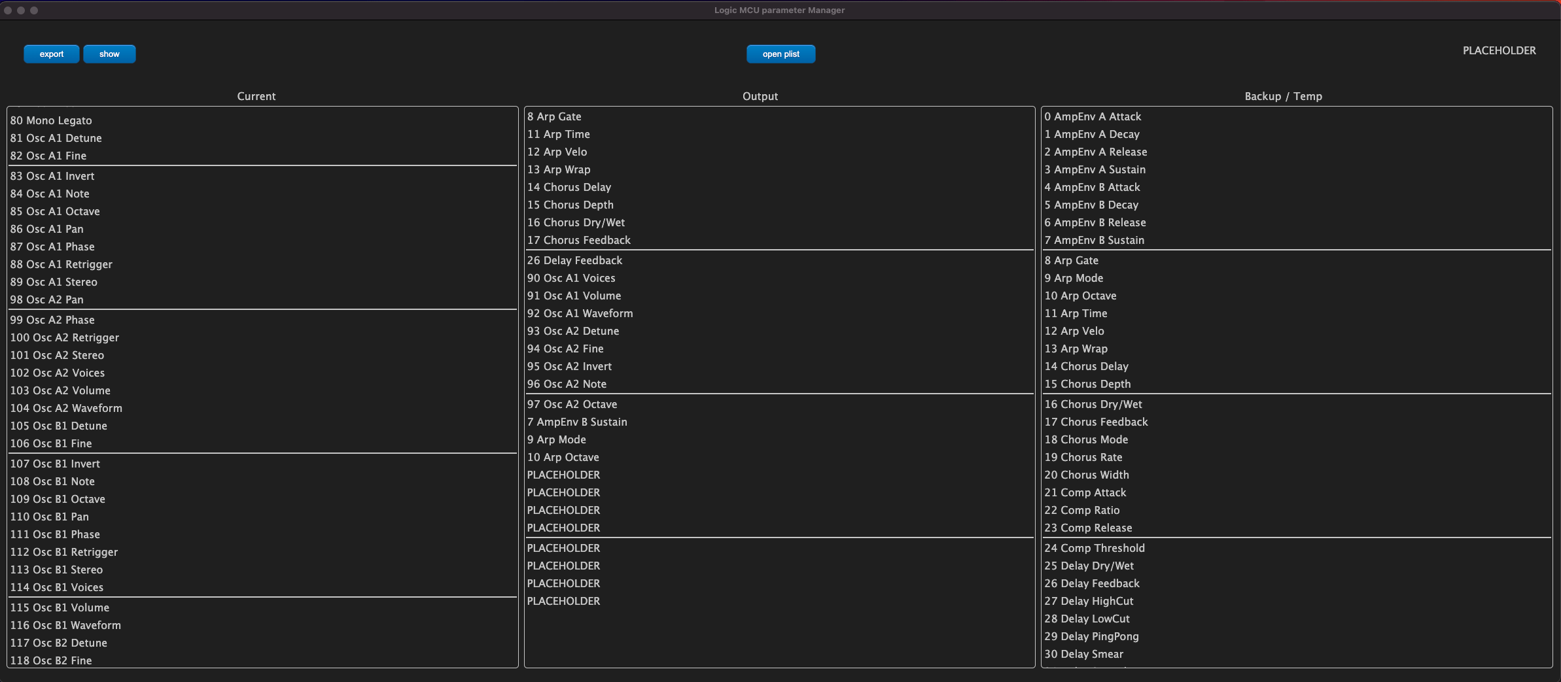This screenshot has height=682, width=1561.
Task: Click the export button
Action: pos(52,54)
